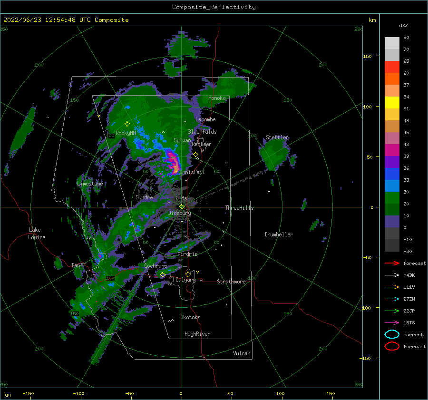
Task: Click the ThreeHills label
Action: (239, 208)
